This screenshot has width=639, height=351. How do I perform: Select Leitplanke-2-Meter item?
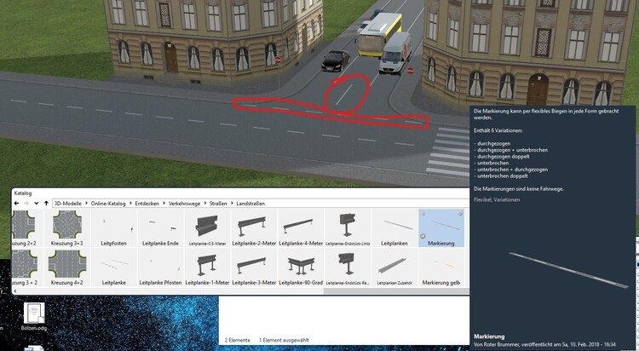[x=254, y=227]
